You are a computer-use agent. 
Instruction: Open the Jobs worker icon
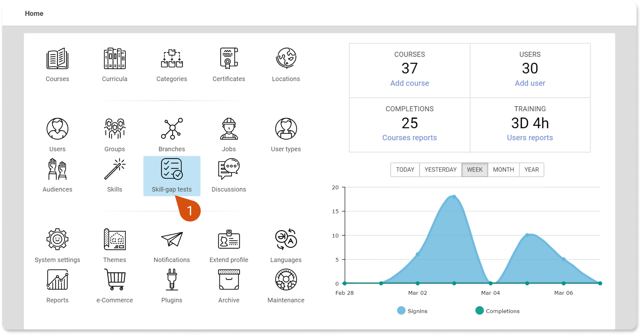(229, 129)
